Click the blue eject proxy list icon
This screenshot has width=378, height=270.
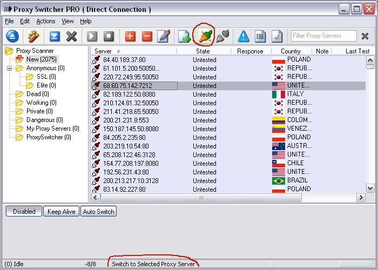pos(12,36)
